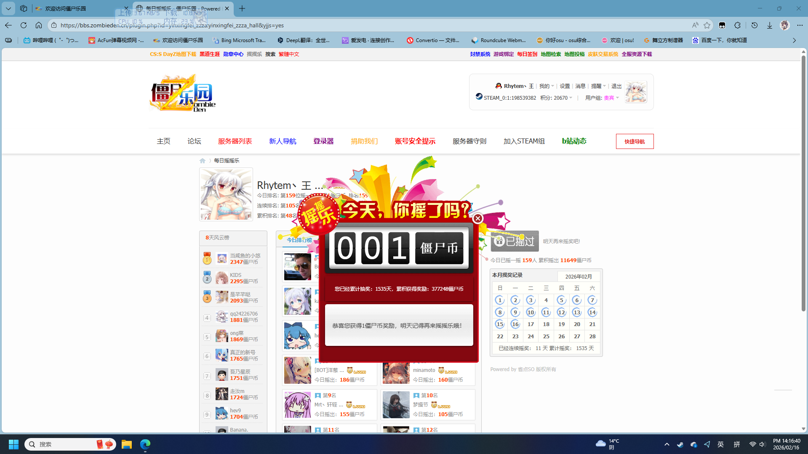Screen dimensions: 808x454
Task: Expand the 提醒 dropdown menu
Action: click(x=598, y=86)
